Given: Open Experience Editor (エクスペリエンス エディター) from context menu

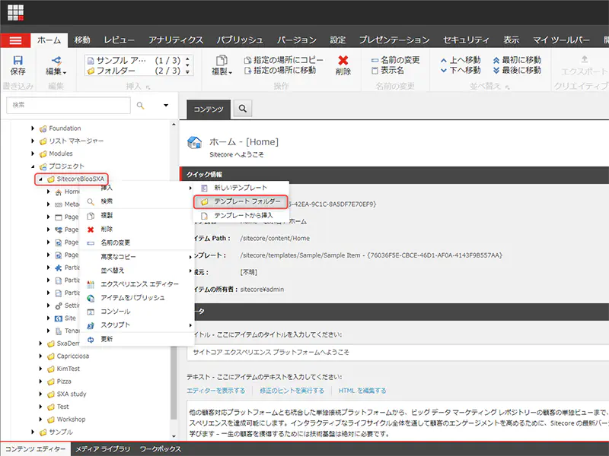Looking at the screenshot, I should (137, 284).
